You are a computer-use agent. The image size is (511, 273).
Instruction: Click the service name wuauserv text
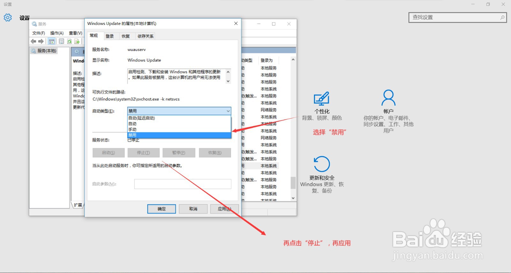[x=137, y=50]
